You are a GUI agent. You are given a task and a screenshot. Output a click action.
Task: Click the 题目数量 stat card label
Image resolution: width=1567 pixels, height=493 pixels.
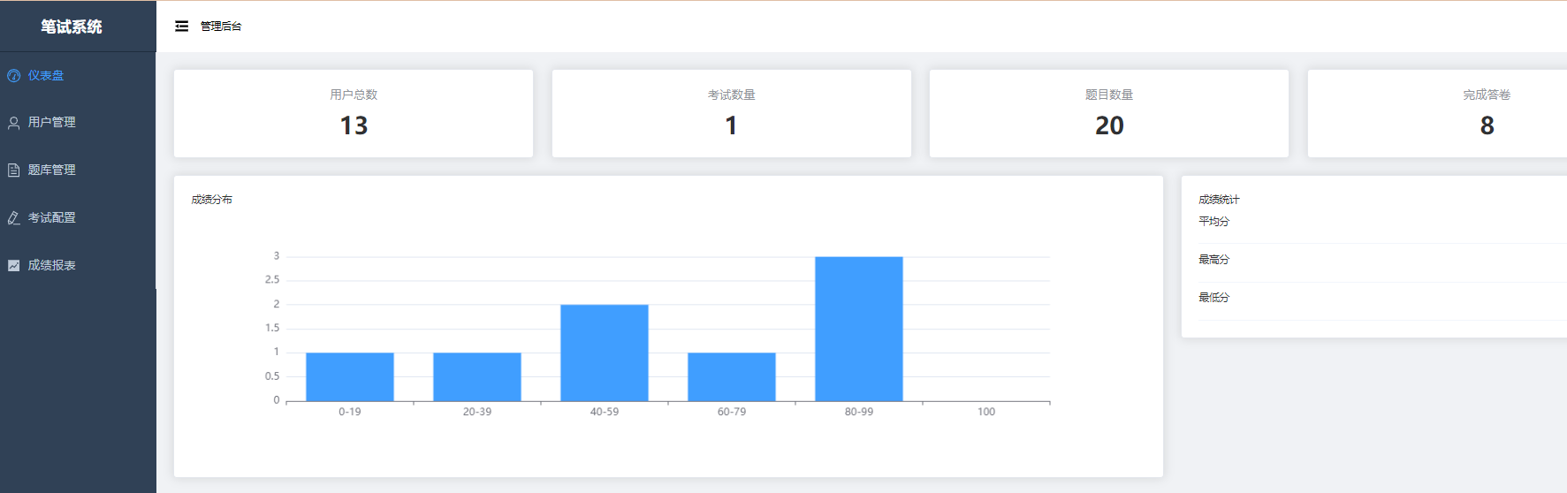[1109, 95]
